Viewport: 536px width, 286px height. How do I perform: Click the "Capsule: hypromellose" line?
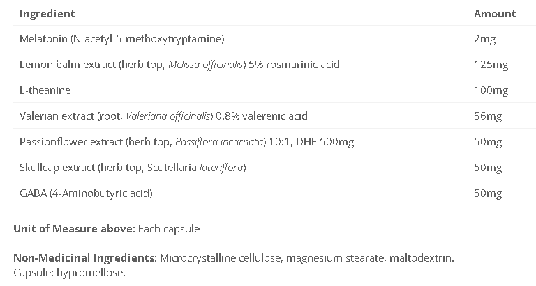[x=69, y=272]
